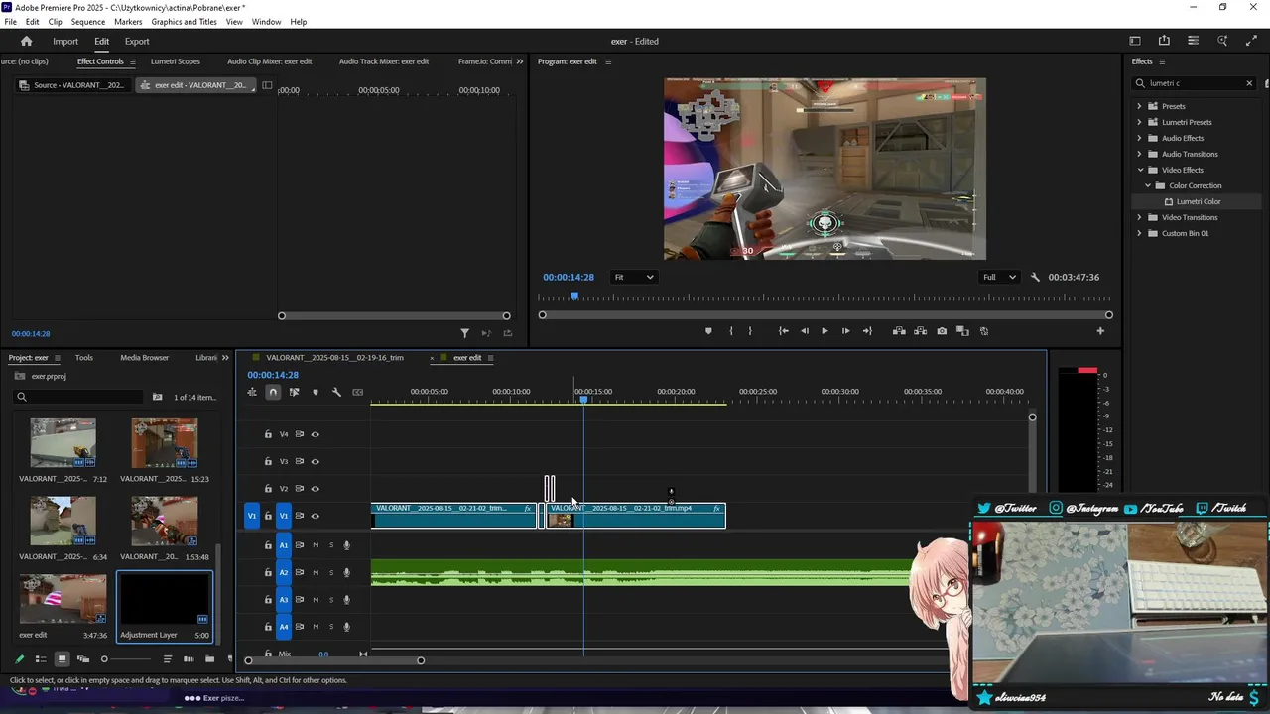Create New Bin in the Project panel

[209, 659]
